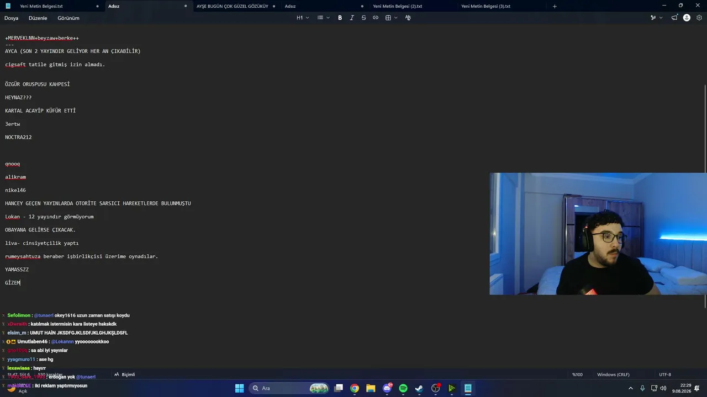Close the Yeni Metin Belgesi.txt tab via its dot

97,6
